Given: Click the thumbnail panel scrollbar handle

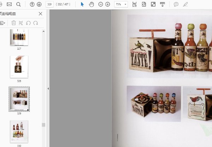Looking at the screenshot, I should click(43, 125).
